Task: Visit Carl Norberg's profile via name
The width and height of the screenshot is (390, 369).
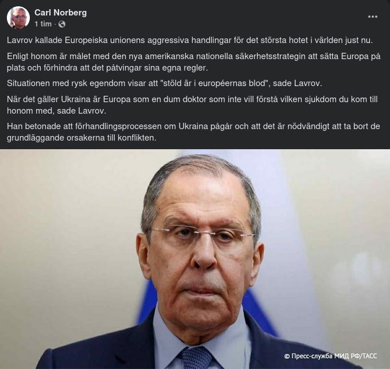Action: tap(60, 13)
